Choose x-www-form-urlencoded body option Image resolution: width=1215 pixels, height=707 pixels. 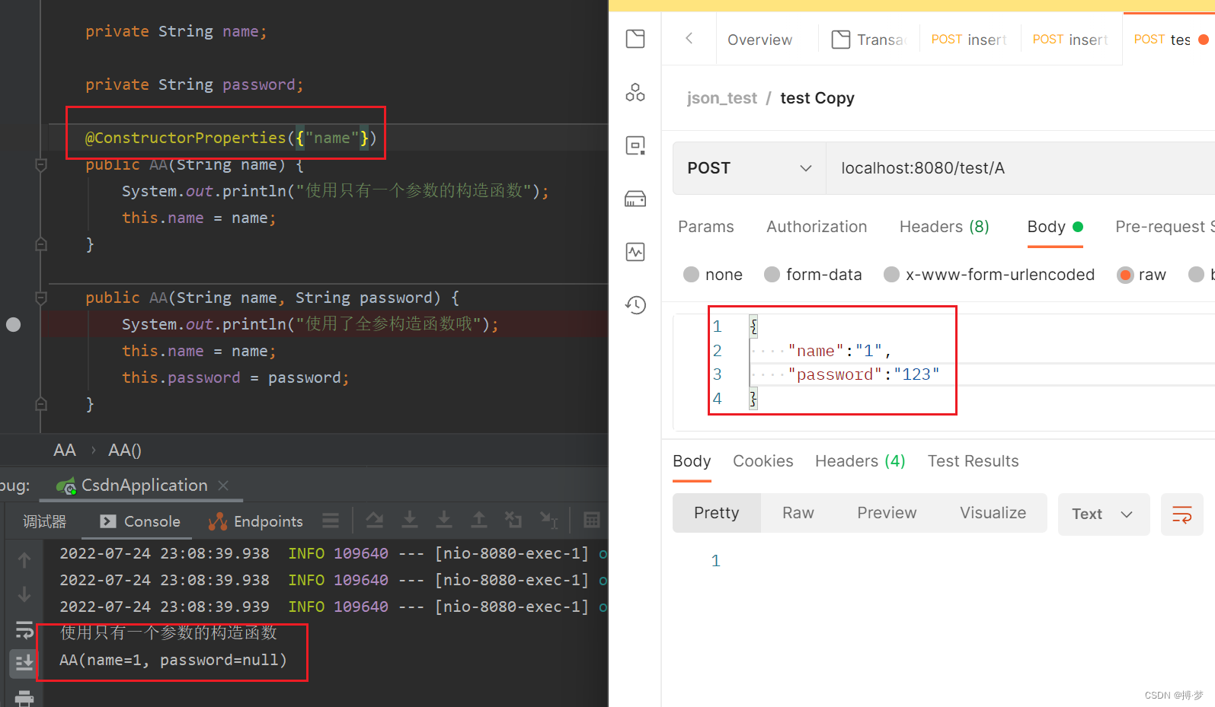tap(891, 275)
